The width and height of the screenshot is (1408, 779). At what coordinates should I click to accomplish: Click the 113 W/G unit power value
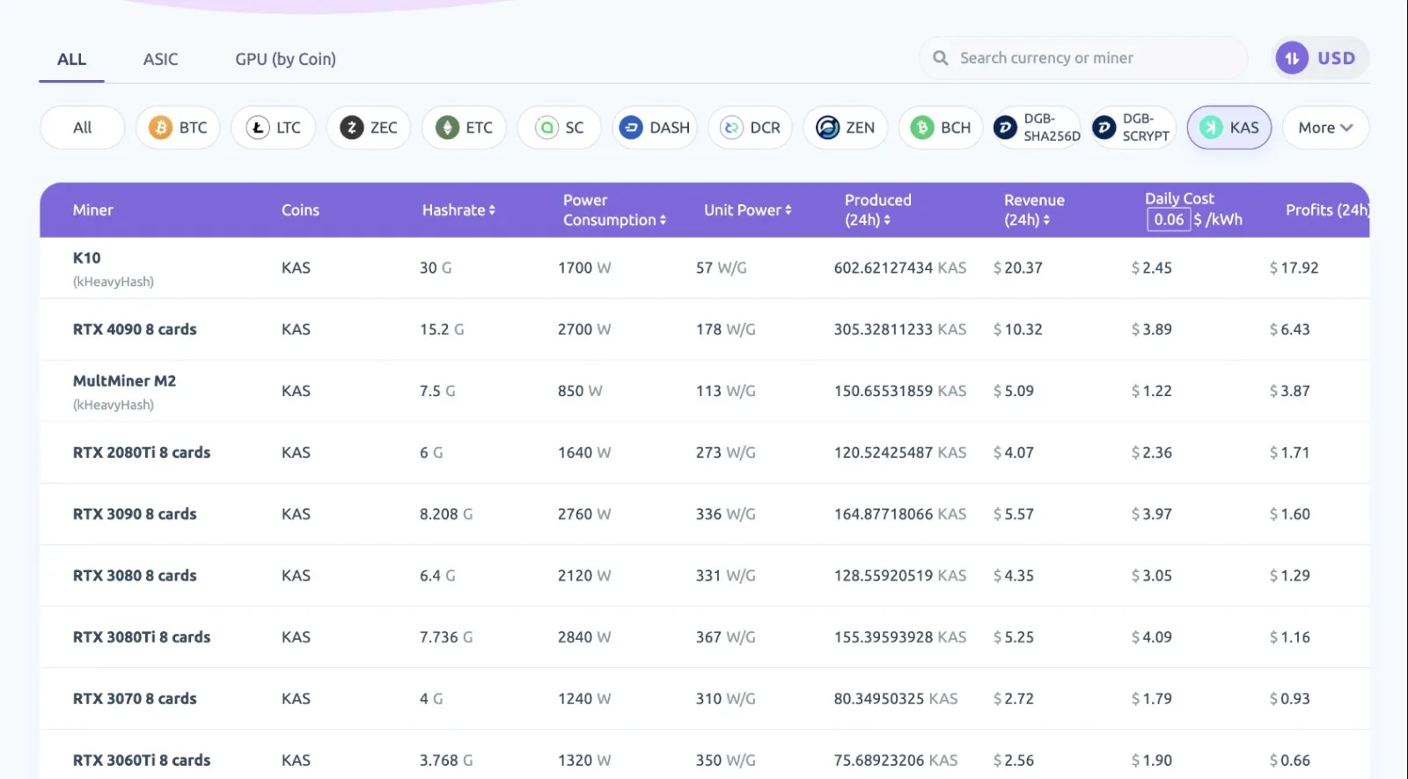point(726,391)
